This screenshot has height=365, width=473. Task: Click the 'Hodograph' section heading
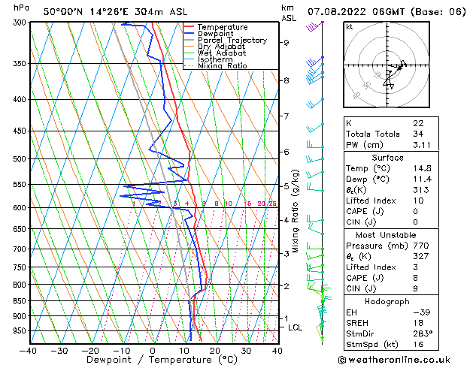coord(387,302)
